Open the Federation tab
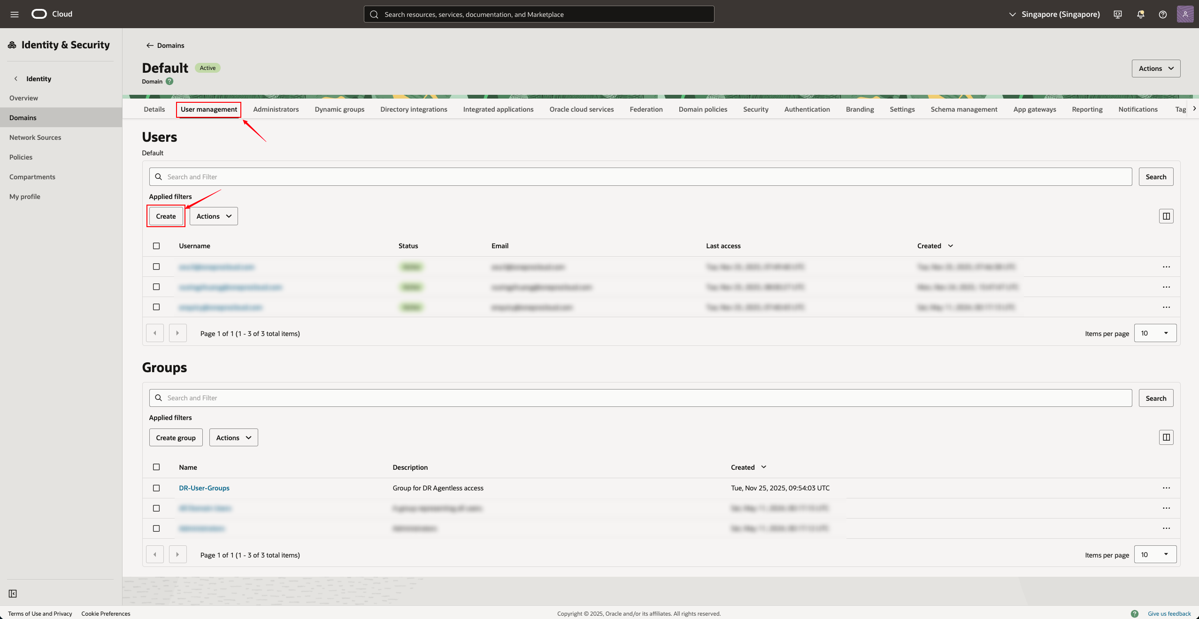 (646, 109)
